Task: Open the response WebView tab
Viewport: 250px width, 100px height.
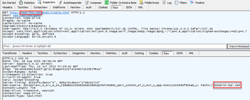Action: coord(111,53)
